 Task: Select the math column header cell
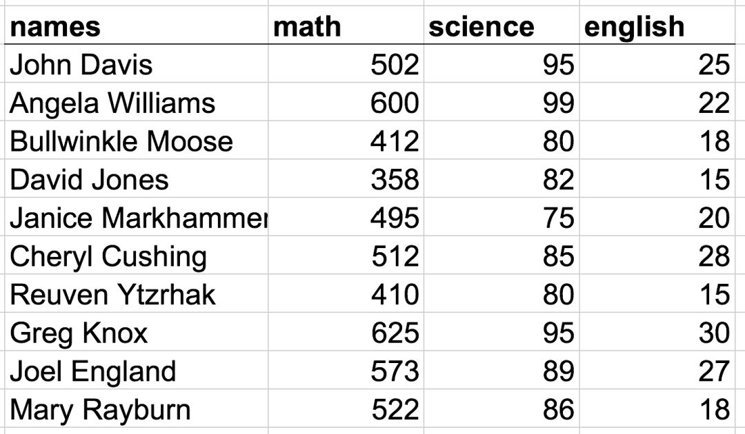coord(346,25)
